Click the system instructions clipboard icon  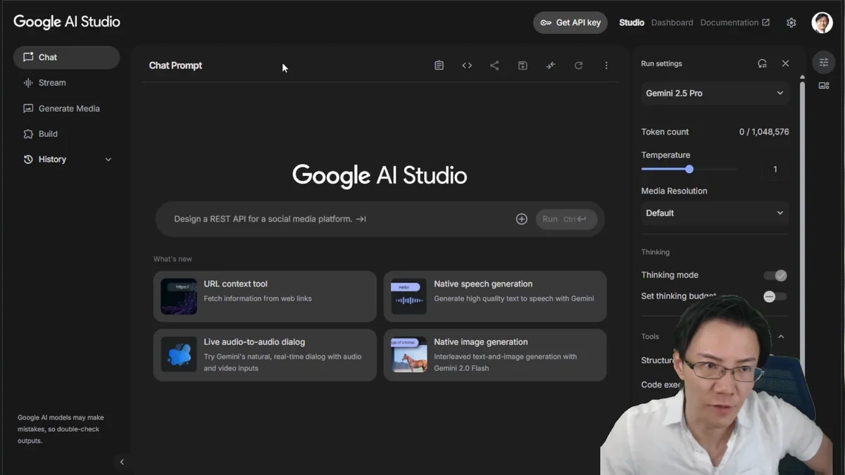pyautogui.click(x=439, y=65)
